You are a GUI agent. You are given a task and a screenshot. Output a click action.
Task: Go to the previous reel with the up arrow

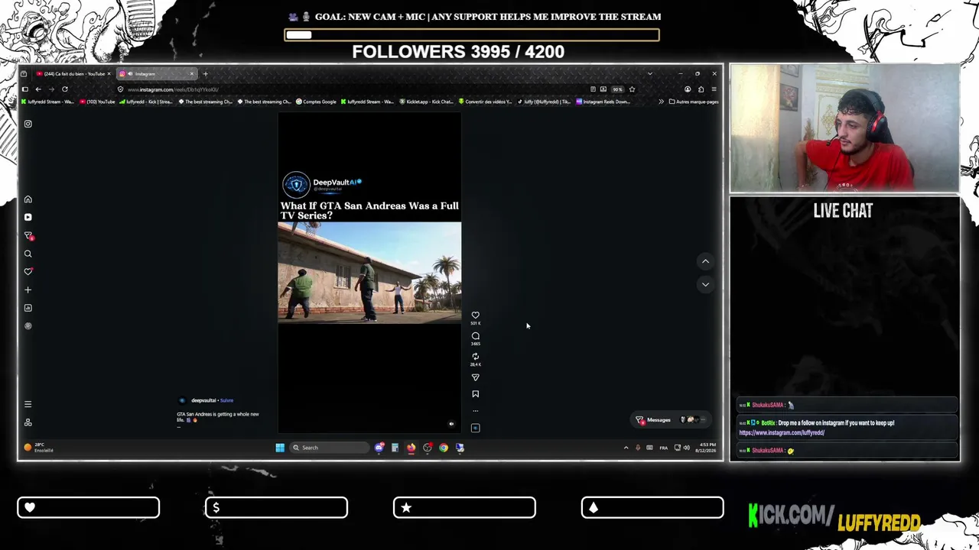(705, 261)
